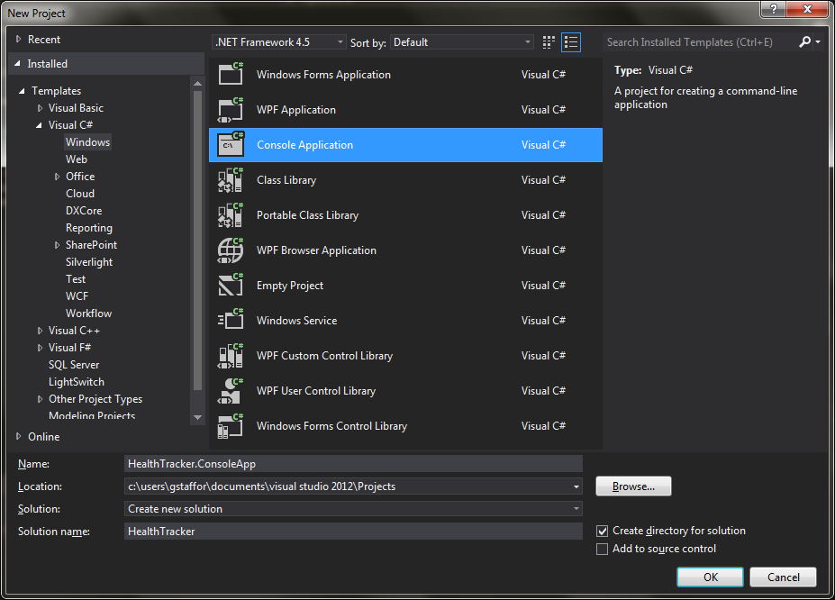Select the Windows category under Visual C#
Viewport: 835px width, 600px height.
[88, 142]
